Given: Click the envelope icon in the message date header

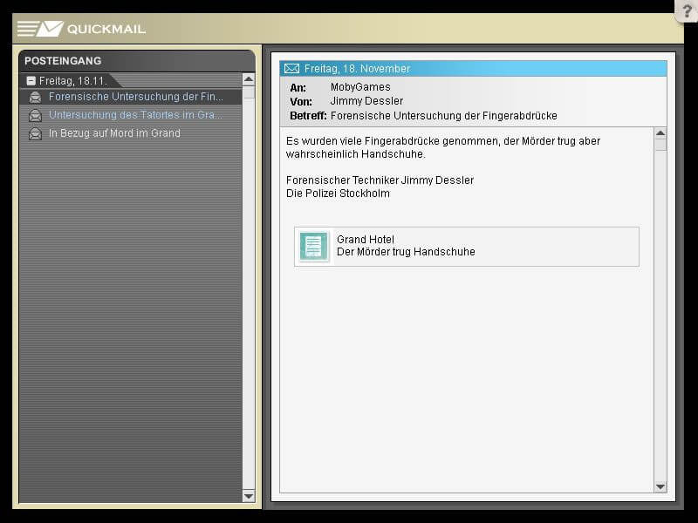Looking at the screenshot, I should pyautogui.click(x=291, y=69).
